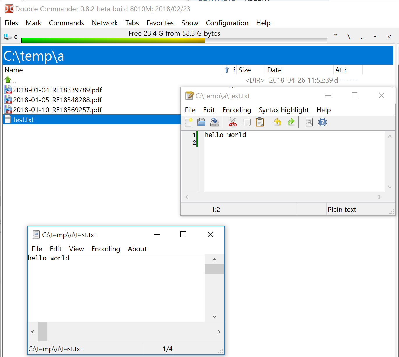Open the C drive selector button
The height and width of the screenshot is (357, 399).
11,37
